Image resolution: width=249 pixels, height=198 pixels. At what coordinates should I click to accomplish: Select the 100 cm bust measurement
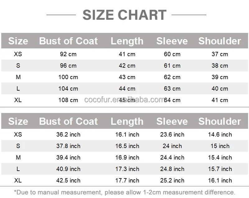[x=68, y=77]
